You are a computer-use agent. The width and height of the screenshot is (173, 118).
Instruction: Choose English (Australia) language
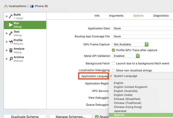(x=141, y=91)
